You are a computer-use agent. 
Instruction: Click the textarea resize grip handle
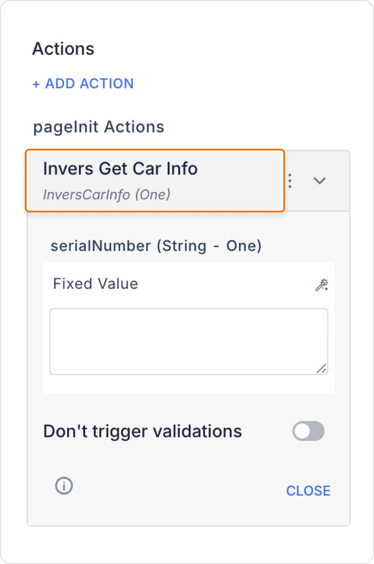click(x=321, y=368)
